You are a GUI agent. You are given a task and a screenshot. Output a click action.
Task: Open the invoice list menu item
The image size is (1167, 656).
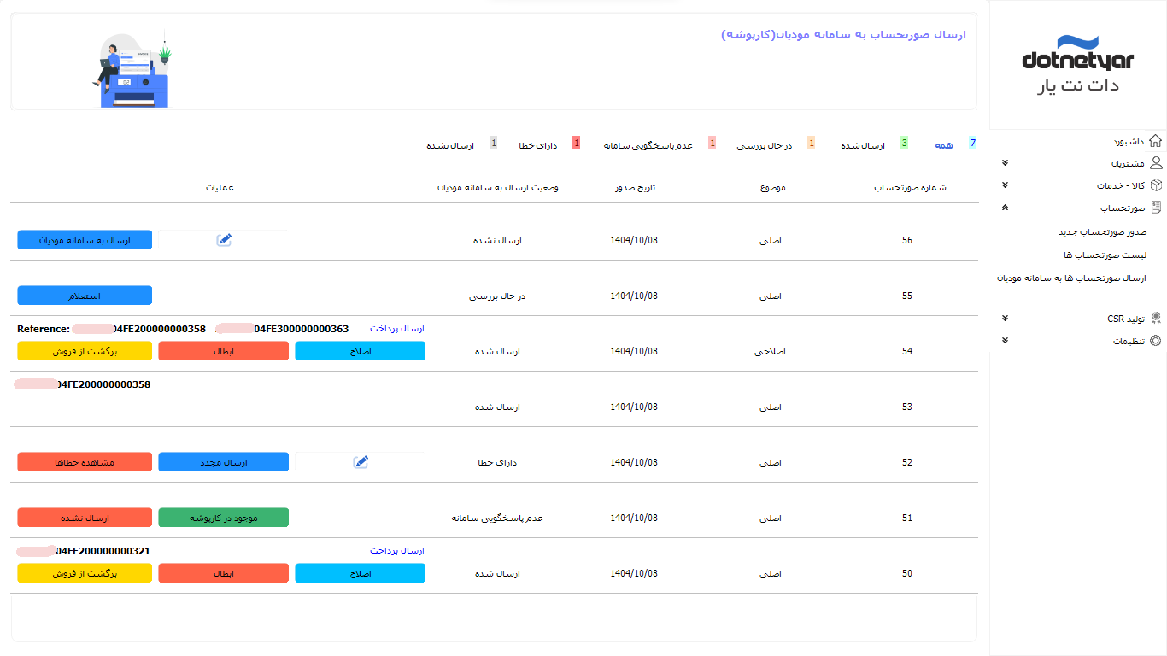point(1105,255)
